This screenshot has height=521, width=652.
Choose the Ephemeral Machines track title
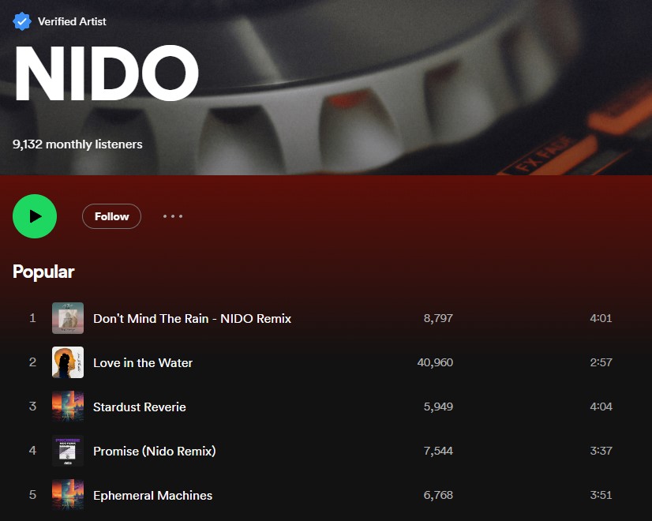[152, 495]
